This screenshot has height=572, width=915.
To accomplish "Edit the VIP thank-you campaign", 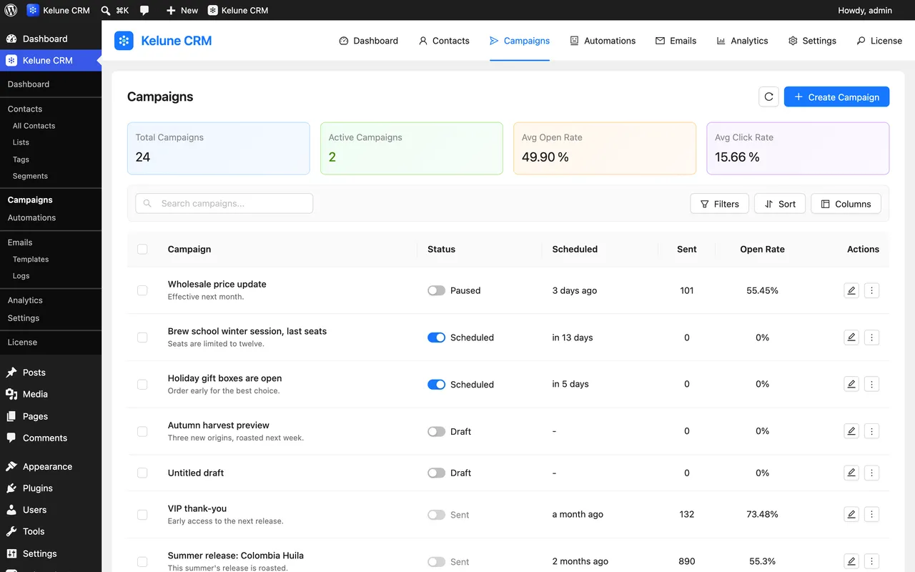I will click(x=851, y=514).
